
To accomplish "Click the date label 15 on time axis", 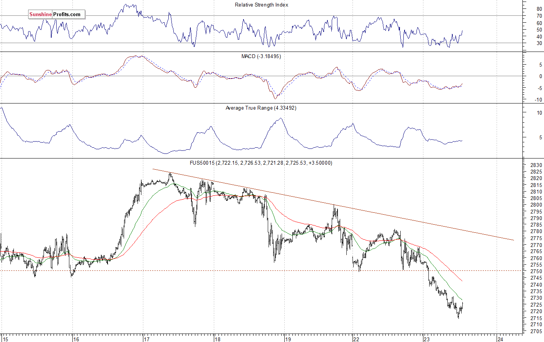I will click(x=5, y=339).
